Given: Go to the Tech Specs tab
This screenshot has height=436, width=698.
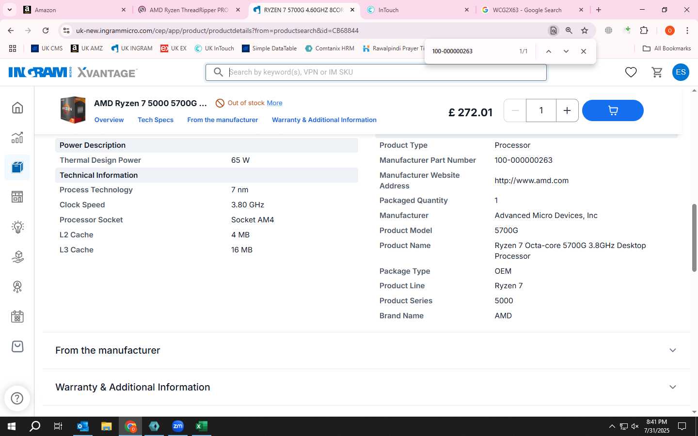Looking at the screenshot, I should click(156, 120).
